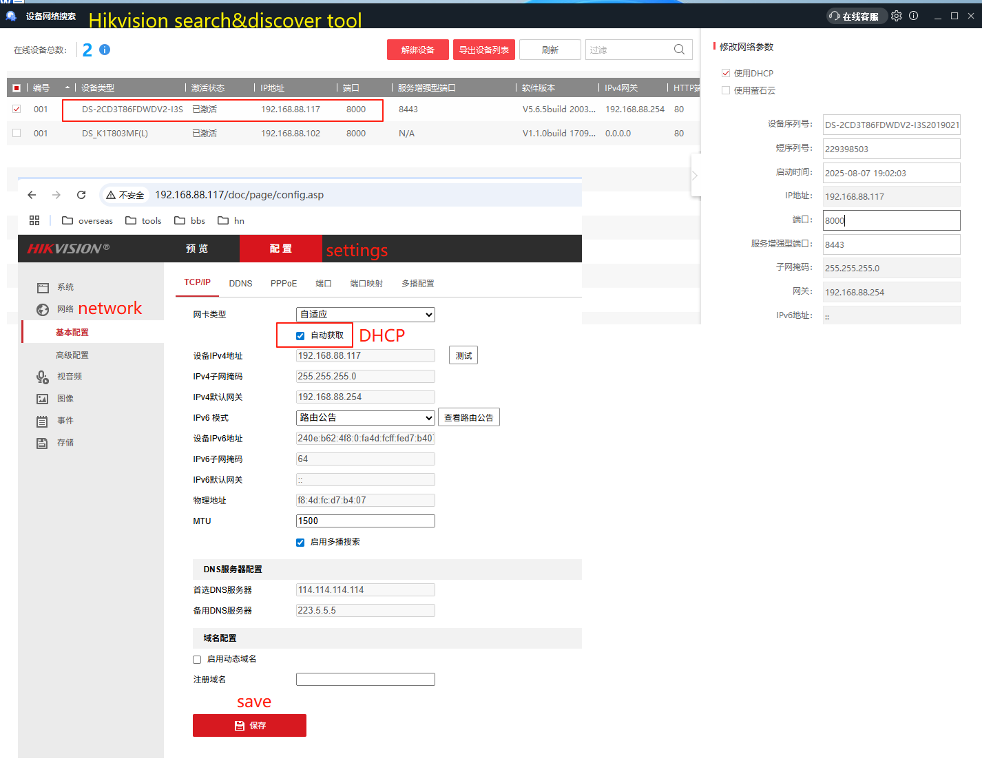Switch to 端口 tab
The width and height of the screenshot is (982, 774).
(x=324, y=284)
